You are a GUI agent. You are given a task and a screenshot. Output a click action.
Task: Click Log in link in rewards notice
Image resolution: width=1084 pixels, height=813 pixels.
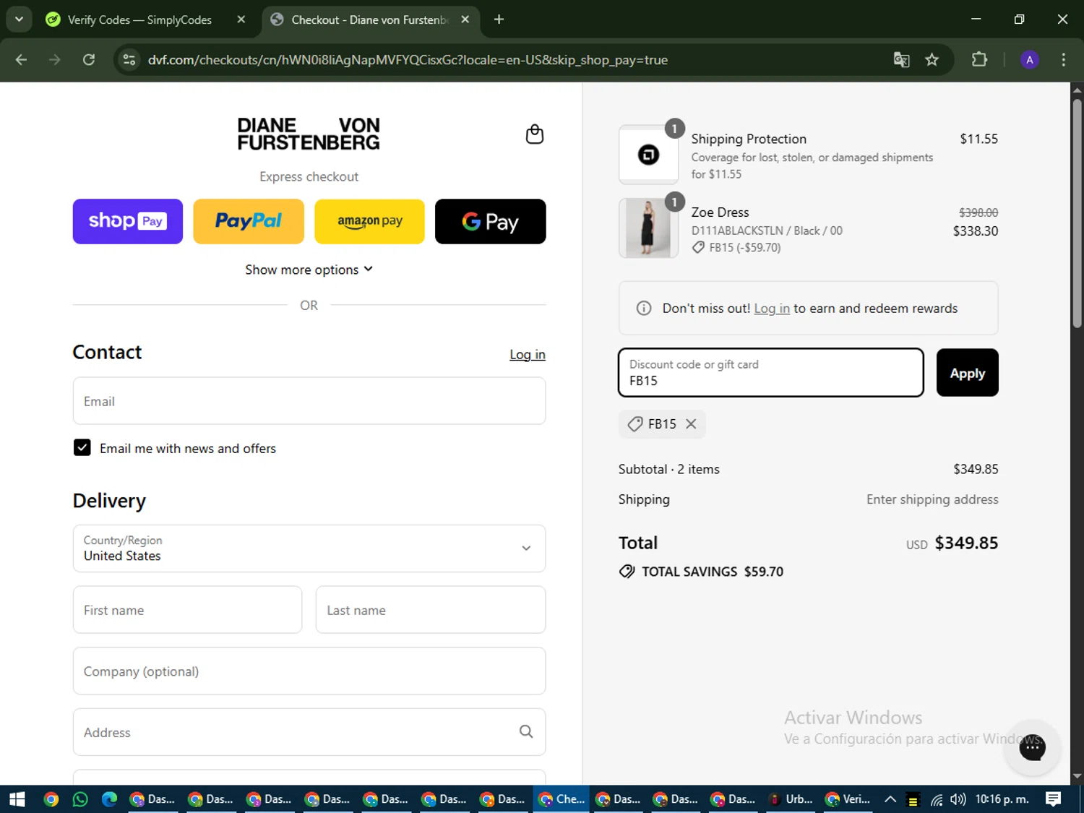tap(772, 309)
